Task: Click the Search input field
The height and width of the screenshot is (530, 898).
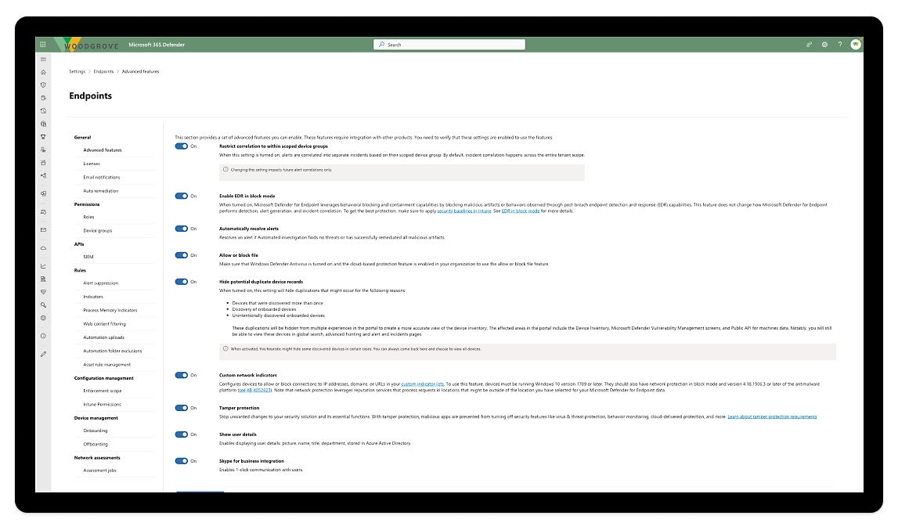Action: tap(449, 45)
